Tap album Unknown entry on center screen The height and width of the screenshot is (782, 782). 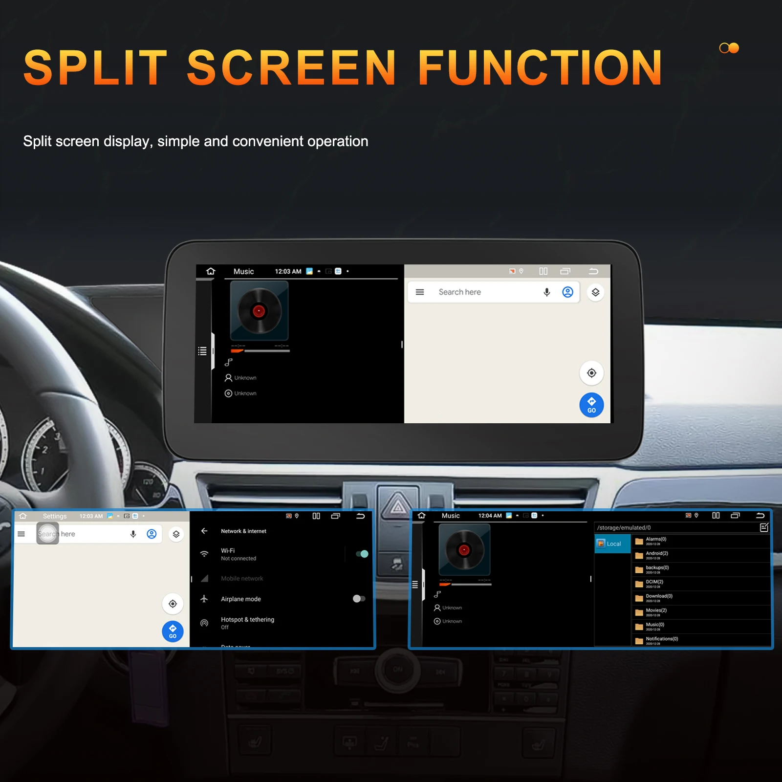[x=240, y=393]
